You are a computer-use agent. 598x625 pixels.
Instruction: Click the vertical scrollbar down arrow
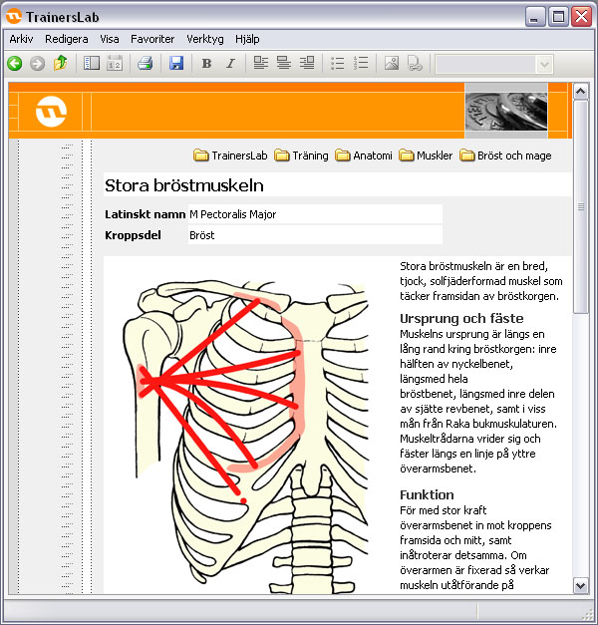[581, 586]
